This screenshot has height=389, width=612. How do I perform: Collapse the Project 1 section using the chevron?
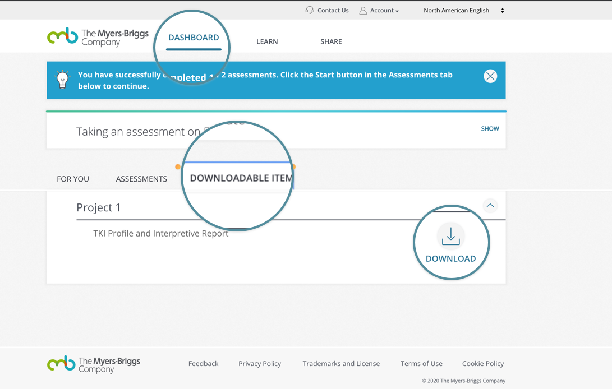click(490, 206)
